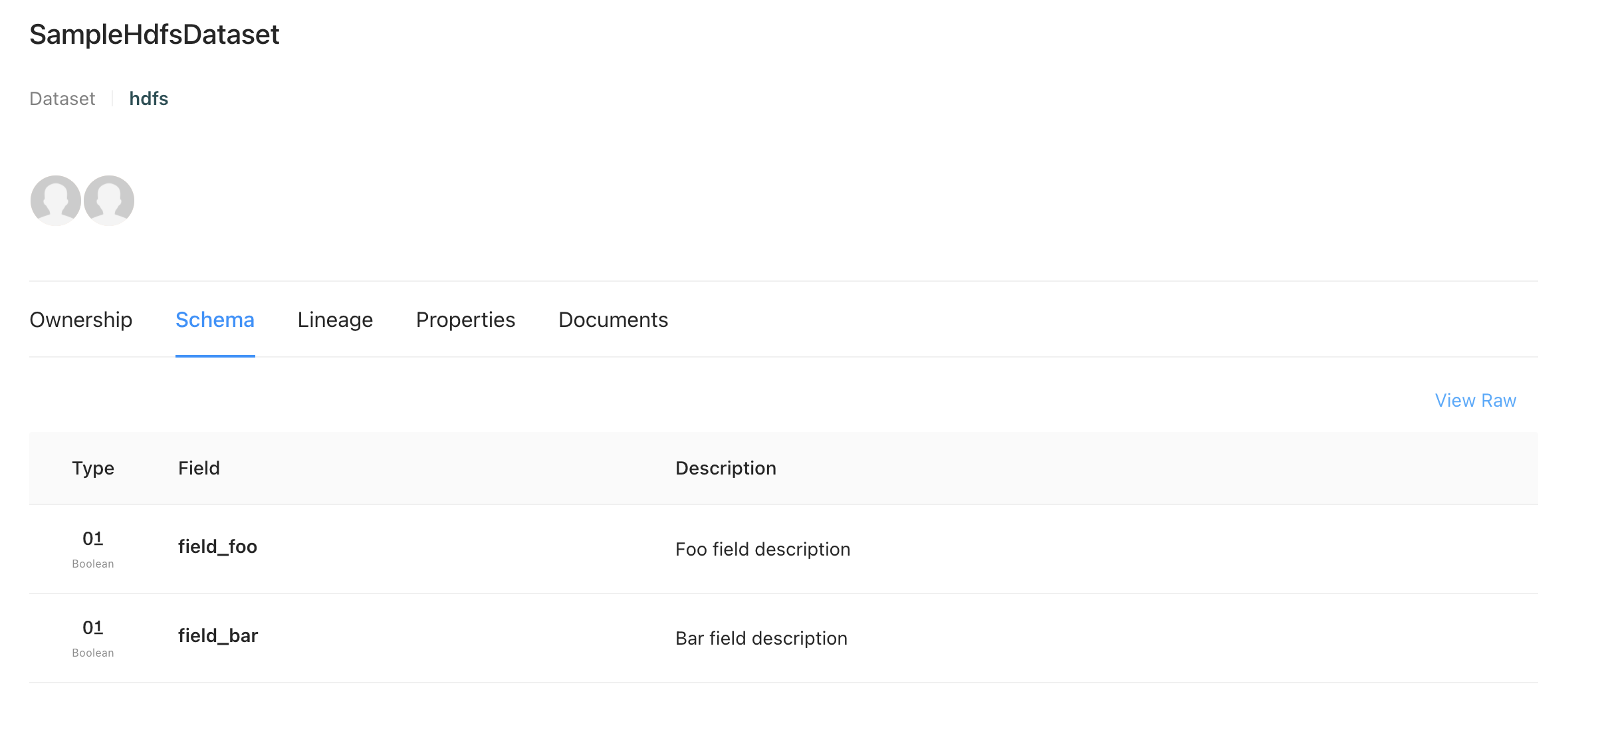The width and height of the screenshot is (1602, 751).
Task: Click the Foo field description text
Action: [x=763, y=549]
